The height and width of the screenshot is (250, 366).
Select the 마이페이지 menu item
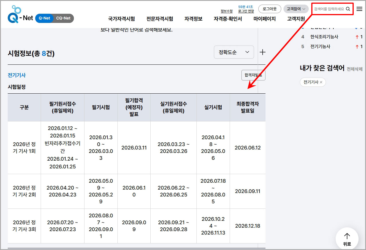(x=264, y=19)
